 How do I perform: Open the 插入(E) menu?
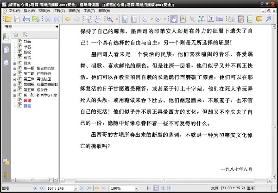point(29,11)
